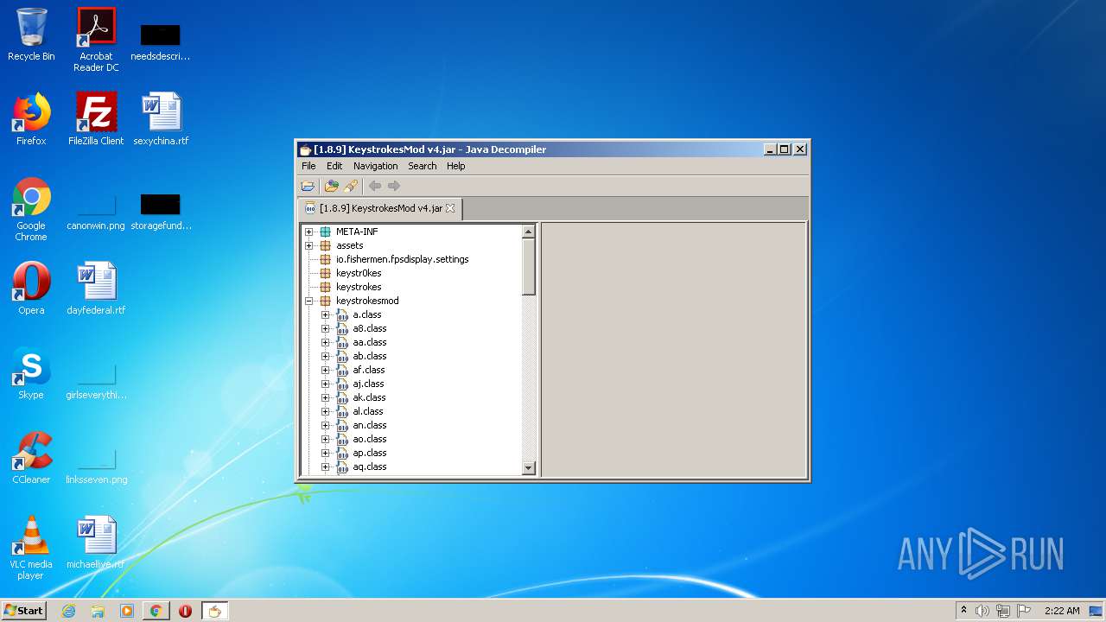
Task: Expand the aa.class node
Action: click(326, 342)
